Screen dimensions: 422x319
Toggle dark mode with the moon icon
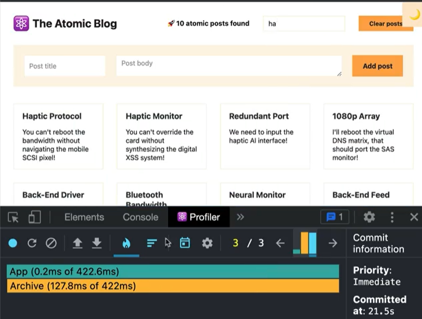coord(414,14)
